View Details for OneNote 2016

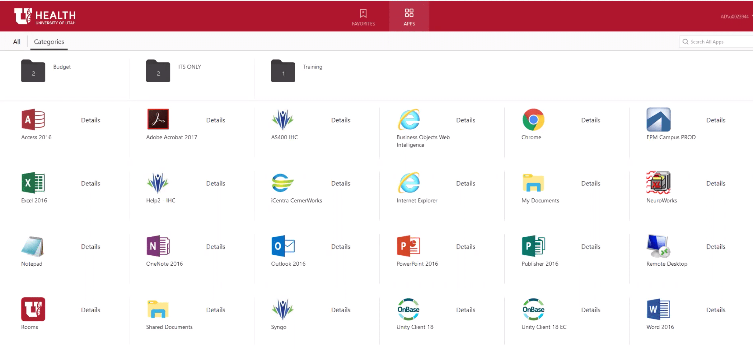tap(216, 247)
